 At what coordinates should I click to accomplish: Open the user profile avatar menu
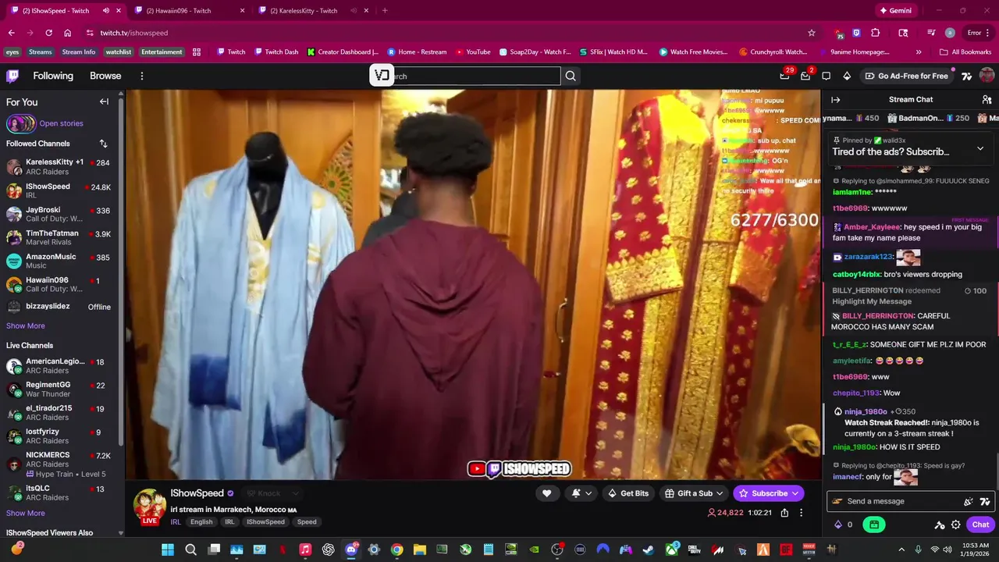coord(987,76)
